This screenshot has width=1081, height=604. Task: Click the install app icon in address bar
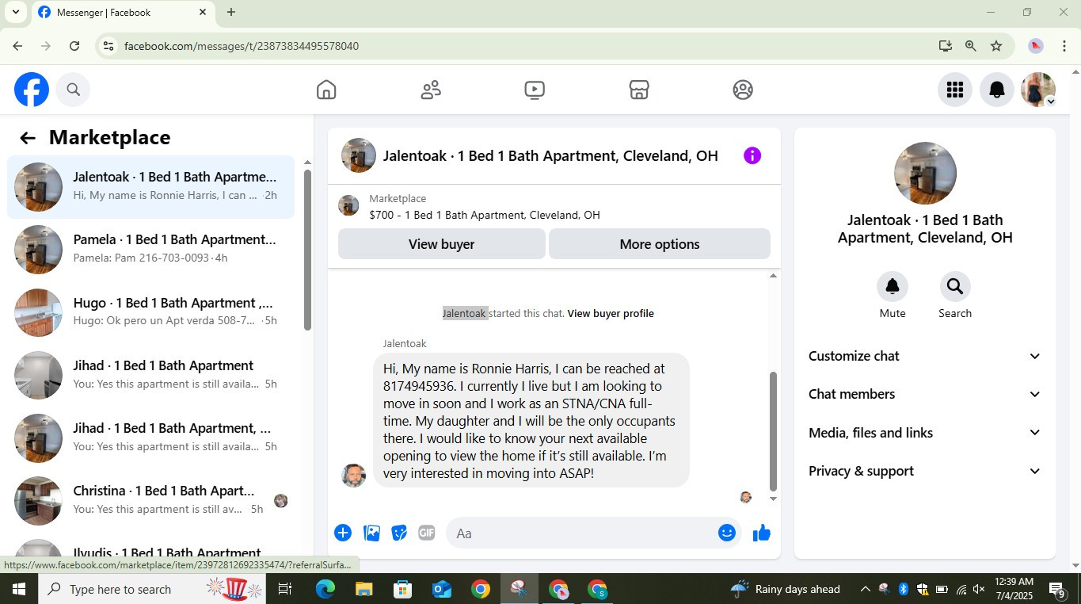[x=945, y=46]
